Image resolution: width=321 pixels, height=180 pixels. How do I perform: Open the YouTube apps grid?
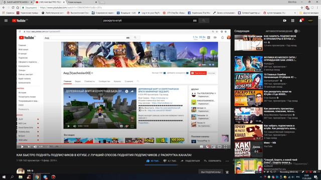(x=293, y=20)
